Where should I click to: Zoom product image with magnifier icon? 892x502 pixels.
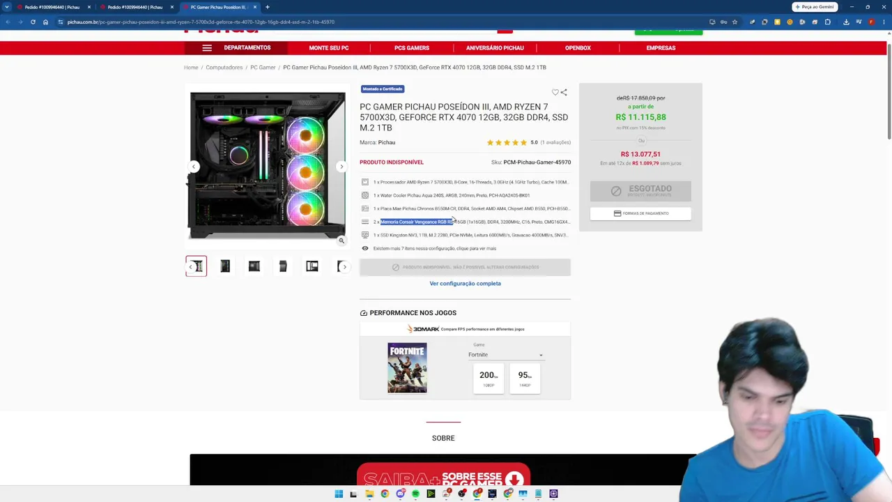click(x=341, y=241)
